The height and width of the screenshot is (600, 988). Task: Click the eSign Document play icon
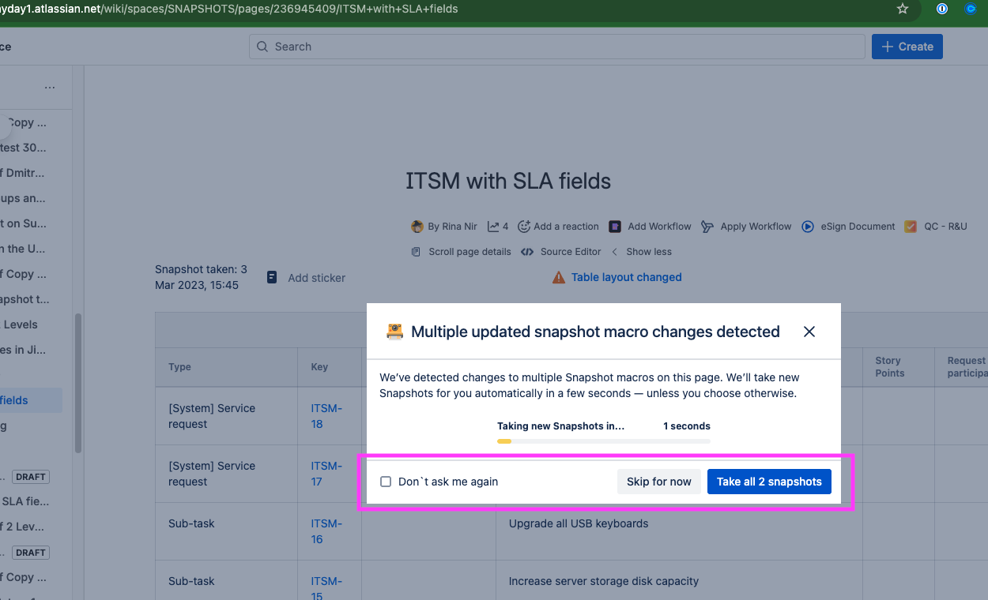click(808, 227)
